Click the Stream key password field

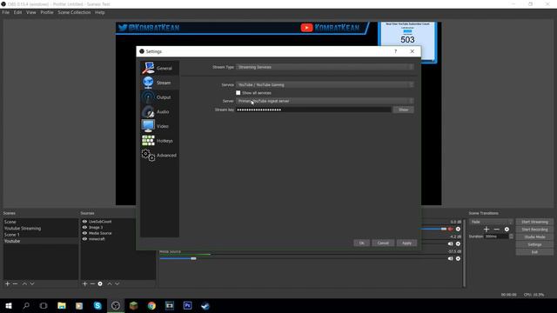(313, 110)
